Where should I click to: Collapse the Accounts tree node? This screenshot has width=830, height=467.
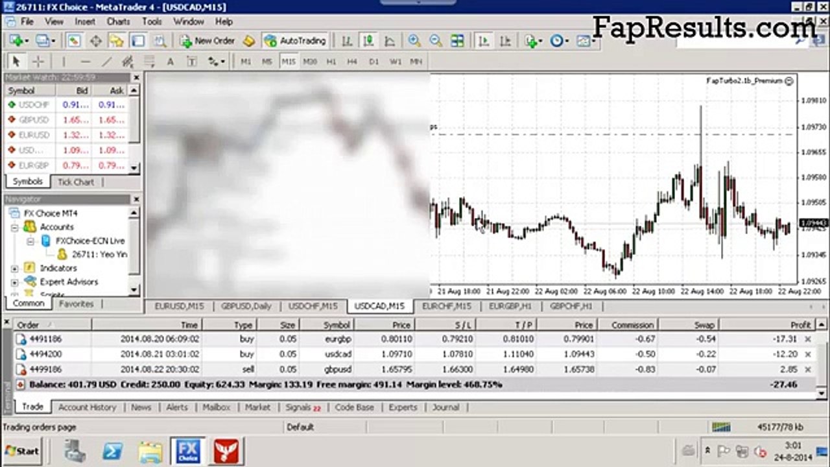(14, 227)
